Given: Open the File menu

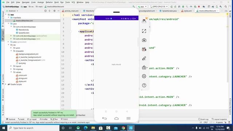Looking at the screenshot, I should (8, 2).
